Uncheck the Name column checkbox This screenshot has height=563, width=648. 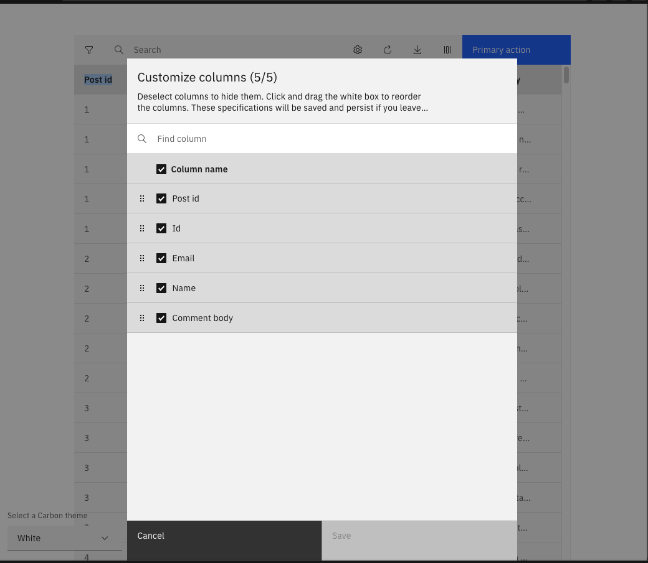point(161,288)
